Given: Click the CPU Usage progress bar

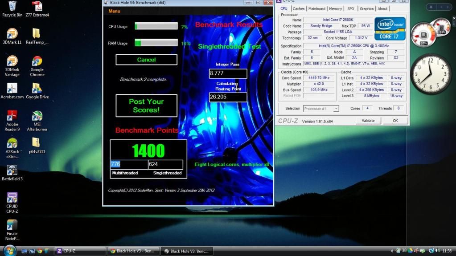Looking at the screenshot, I should [156, 26].
